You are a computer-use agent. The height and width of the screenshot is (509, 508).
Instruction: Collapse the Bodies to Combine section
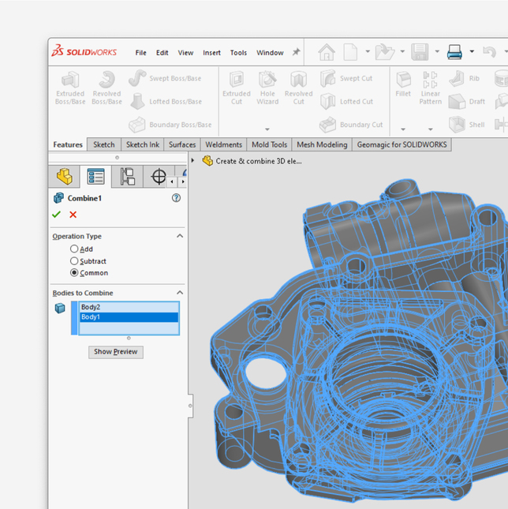[180, 293]
